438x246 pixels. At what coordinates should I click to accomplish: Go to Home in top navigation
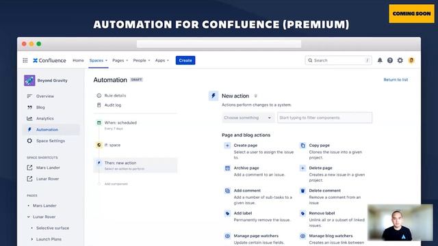coord(78,60)
